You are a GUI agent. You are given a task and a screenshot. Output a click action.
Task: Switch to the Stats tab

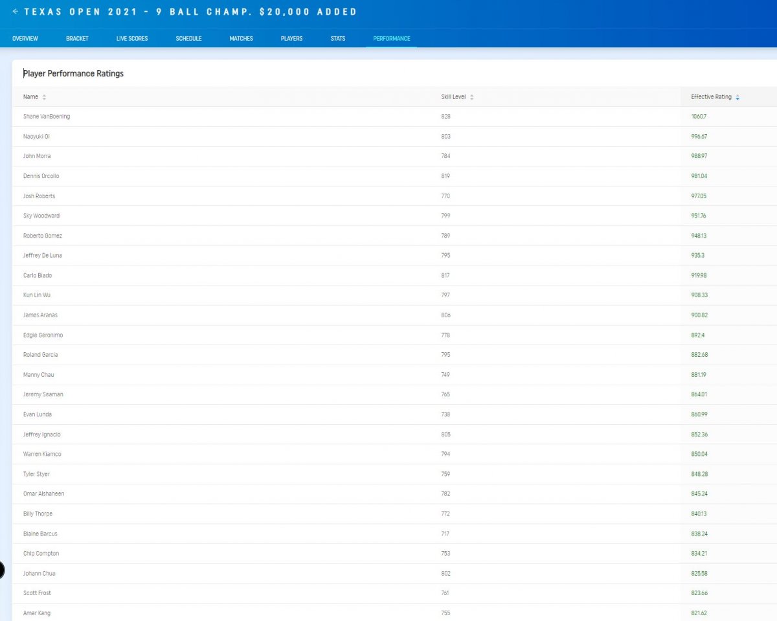338,39
